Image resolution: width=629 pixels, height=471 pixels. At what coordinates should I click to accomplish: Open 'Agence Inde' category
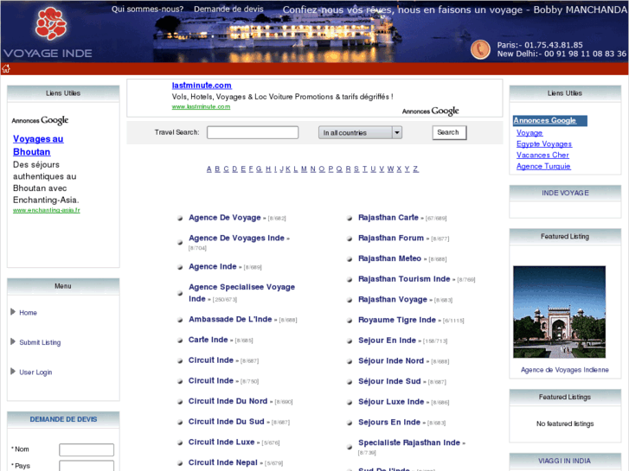(213, 266)
